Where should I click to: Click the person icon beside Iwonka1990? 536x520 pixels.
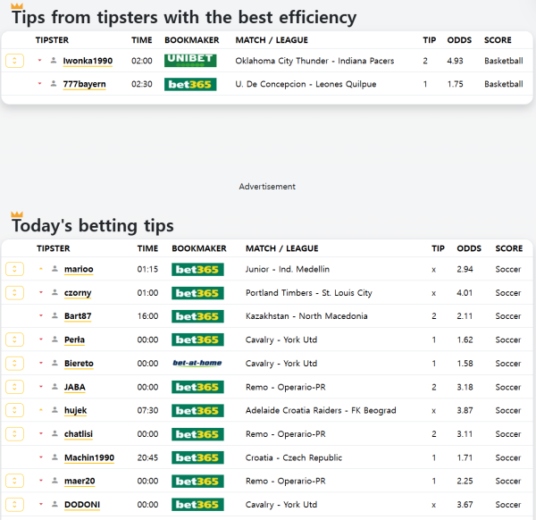[x=54, y=61]
